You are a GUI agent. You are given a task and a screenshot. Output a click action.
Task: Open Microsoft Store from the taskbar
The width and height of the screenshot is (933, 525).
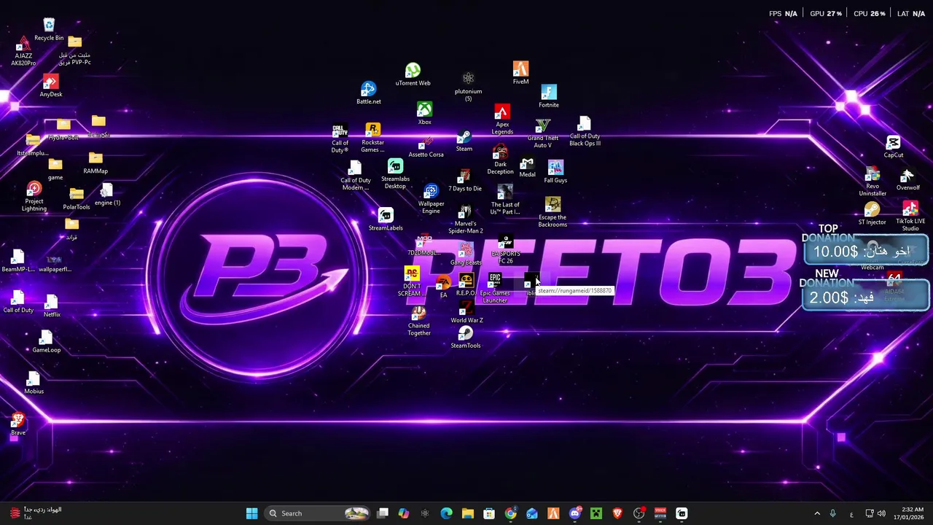click(489, 513)
